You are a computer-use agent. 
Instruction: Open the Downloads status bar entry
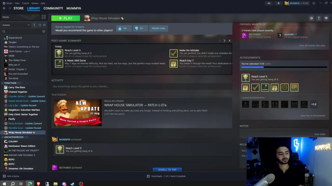tap(166, 176)
